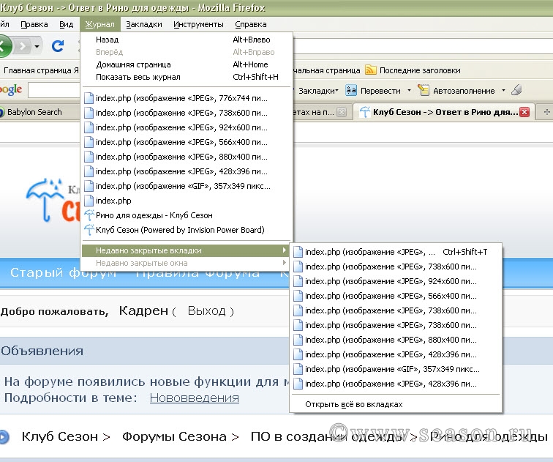Click the Нововведения link
Viewport: 553px width, 462px height.
click(x=195, y=398)
